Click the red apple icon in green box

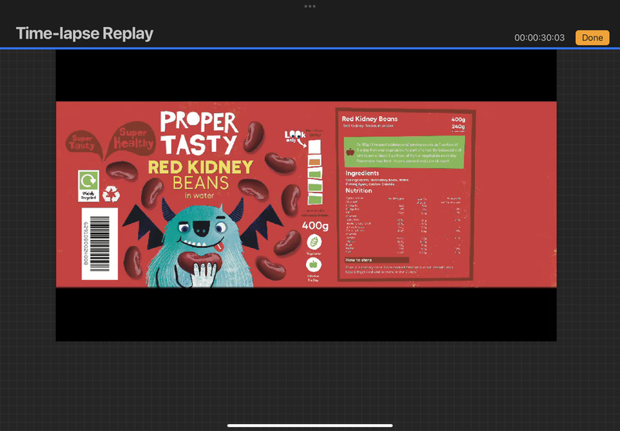[350, 153]
